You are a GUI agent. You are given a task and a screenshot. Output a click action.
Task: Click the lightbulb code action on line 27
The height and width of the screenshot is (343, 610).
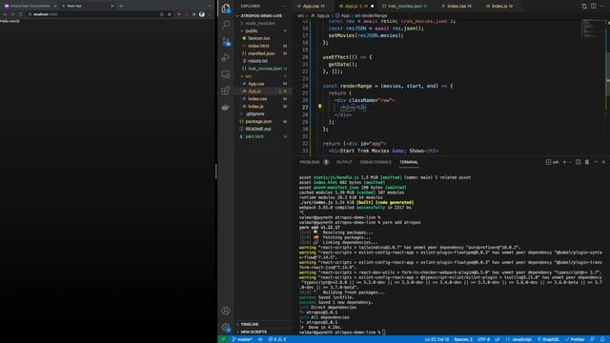320,106
